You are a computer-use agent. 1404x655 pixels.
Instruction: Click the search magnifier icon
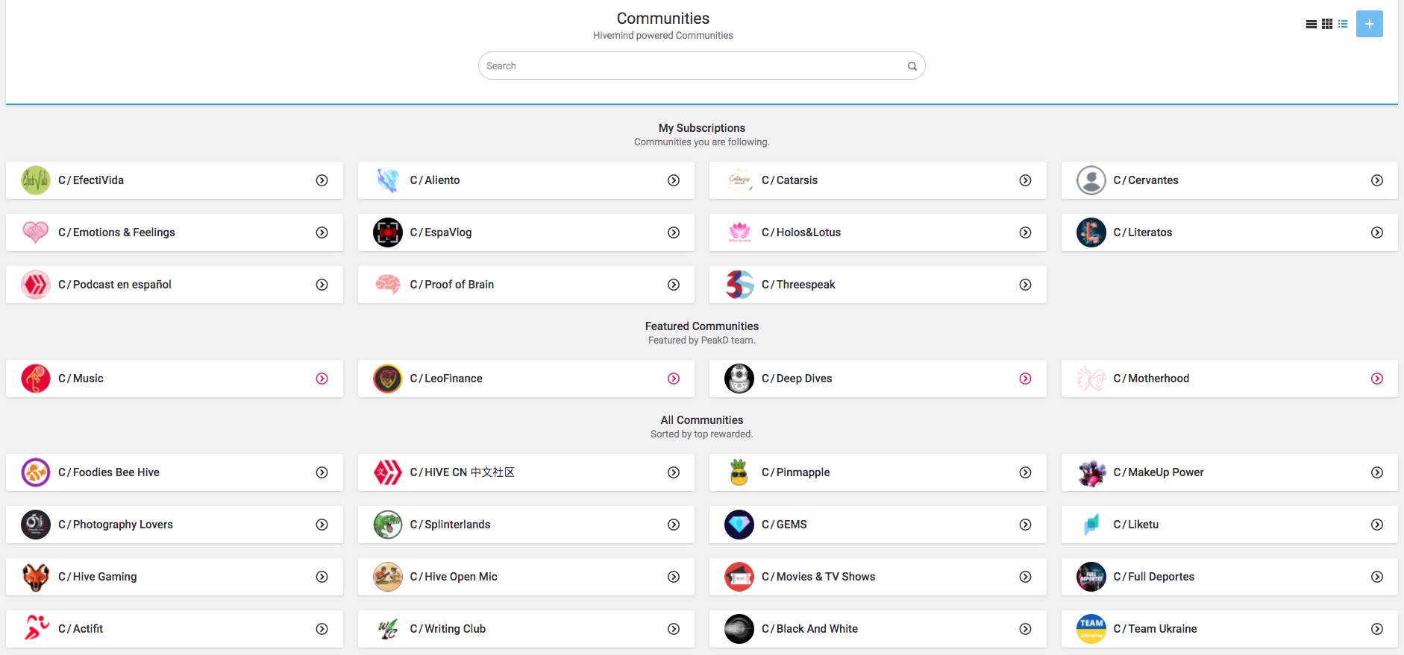coord(912,66)
